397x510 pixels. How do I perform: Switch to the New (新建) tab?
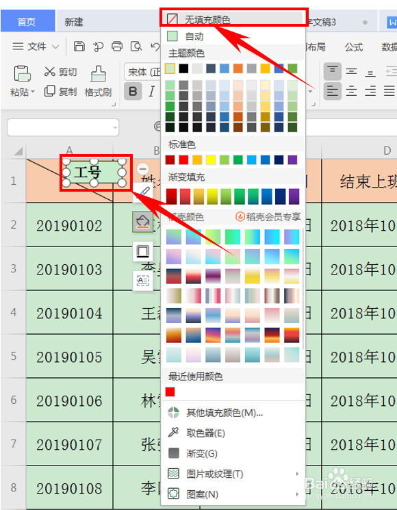pyautogui.click(x=74, y=22)
